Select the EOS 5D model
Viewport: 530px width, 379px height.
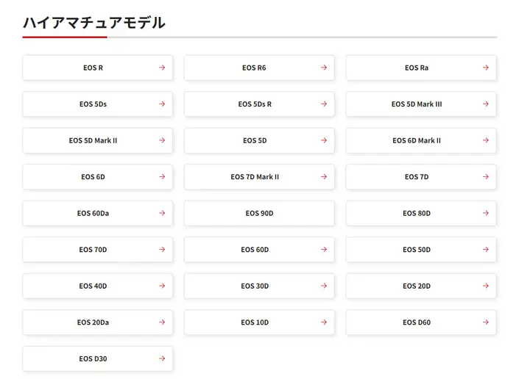[255, 140]
